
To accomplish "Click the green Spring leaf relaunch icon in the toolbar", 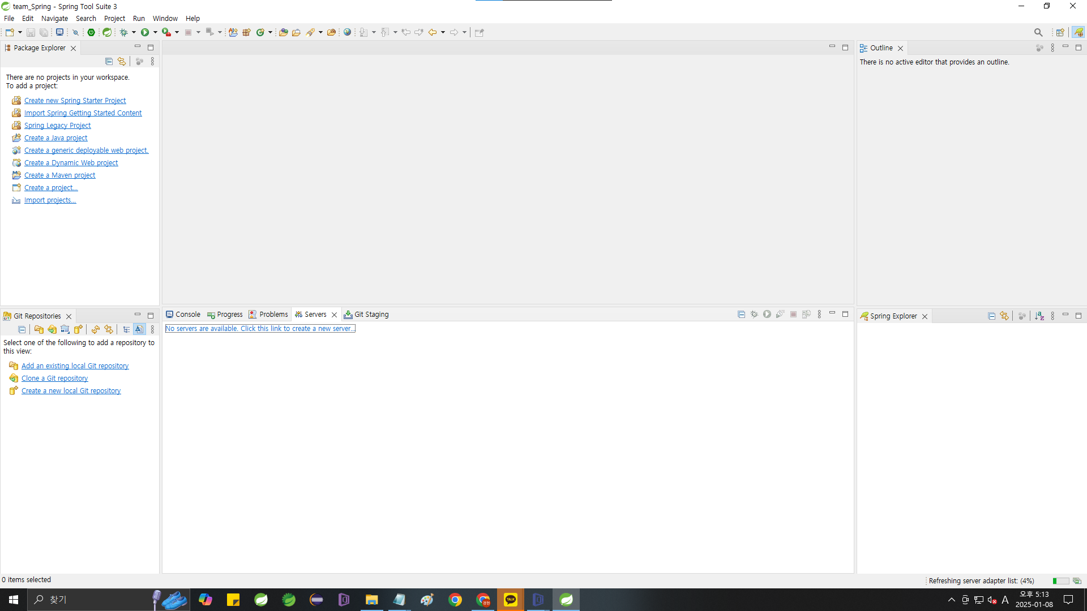I will pyautogui.click(x=107, y=32).
